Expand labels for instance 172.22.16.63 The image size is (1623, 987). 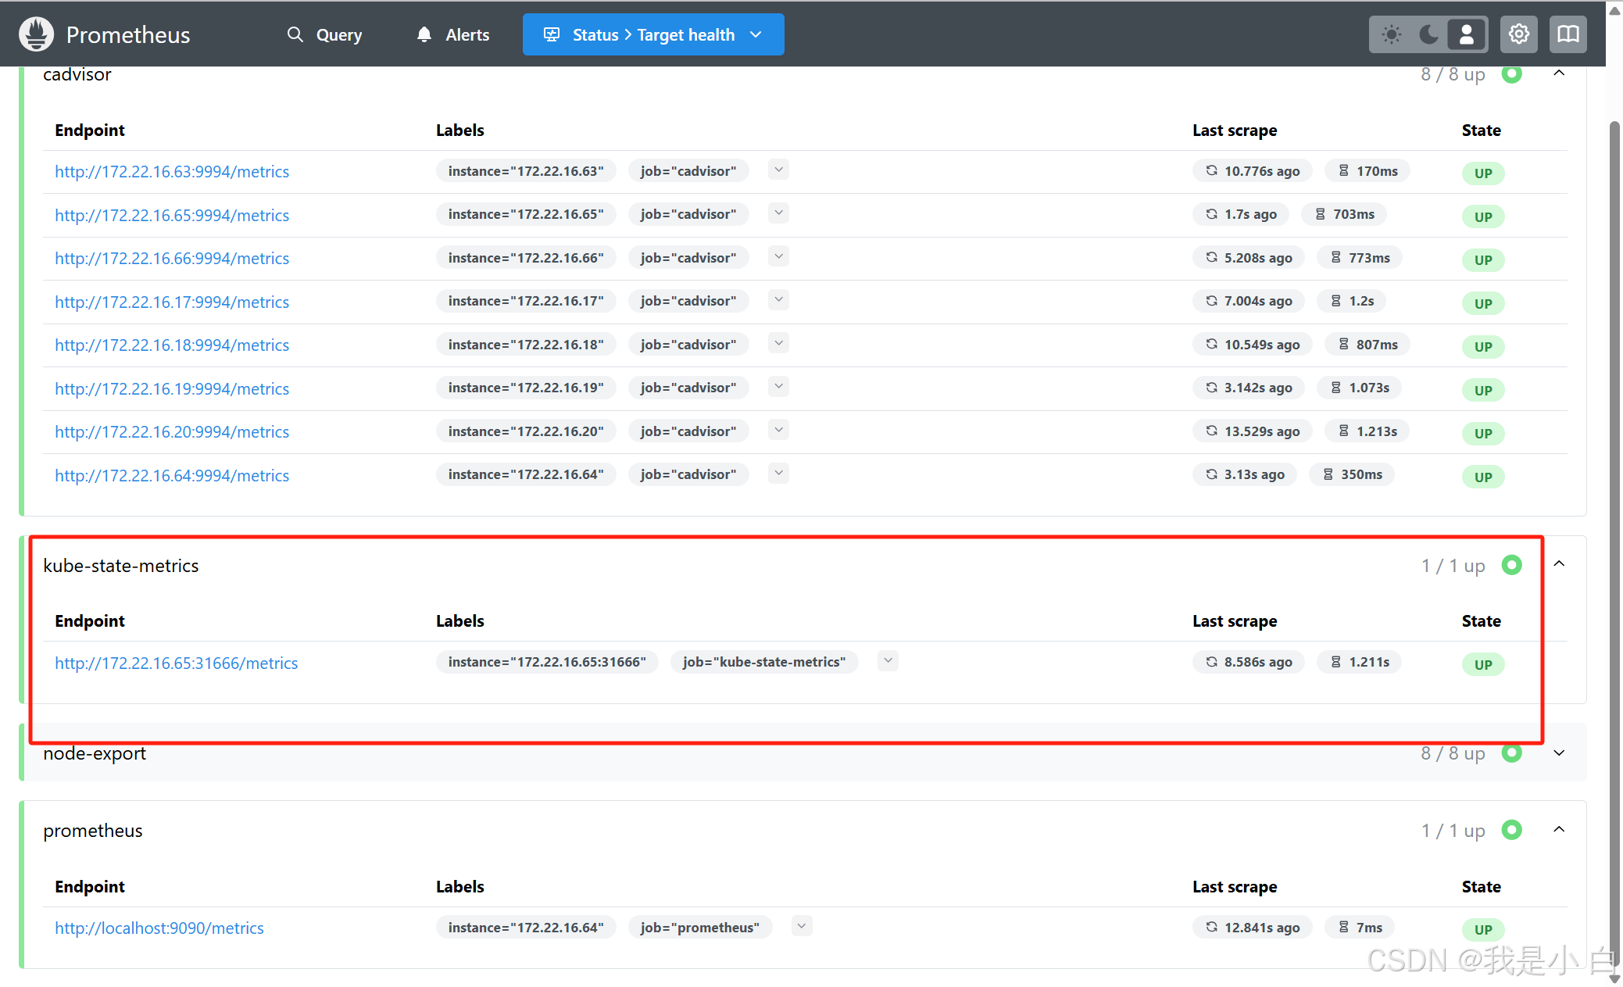click(778, 170)
